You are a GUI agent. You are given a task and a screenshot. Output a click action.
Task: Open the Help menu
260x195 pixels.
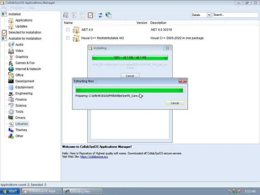pos(31,8)
